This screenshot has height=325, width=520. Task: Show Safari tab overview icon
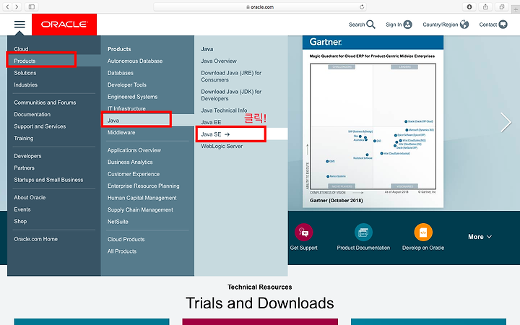point(502,6)
